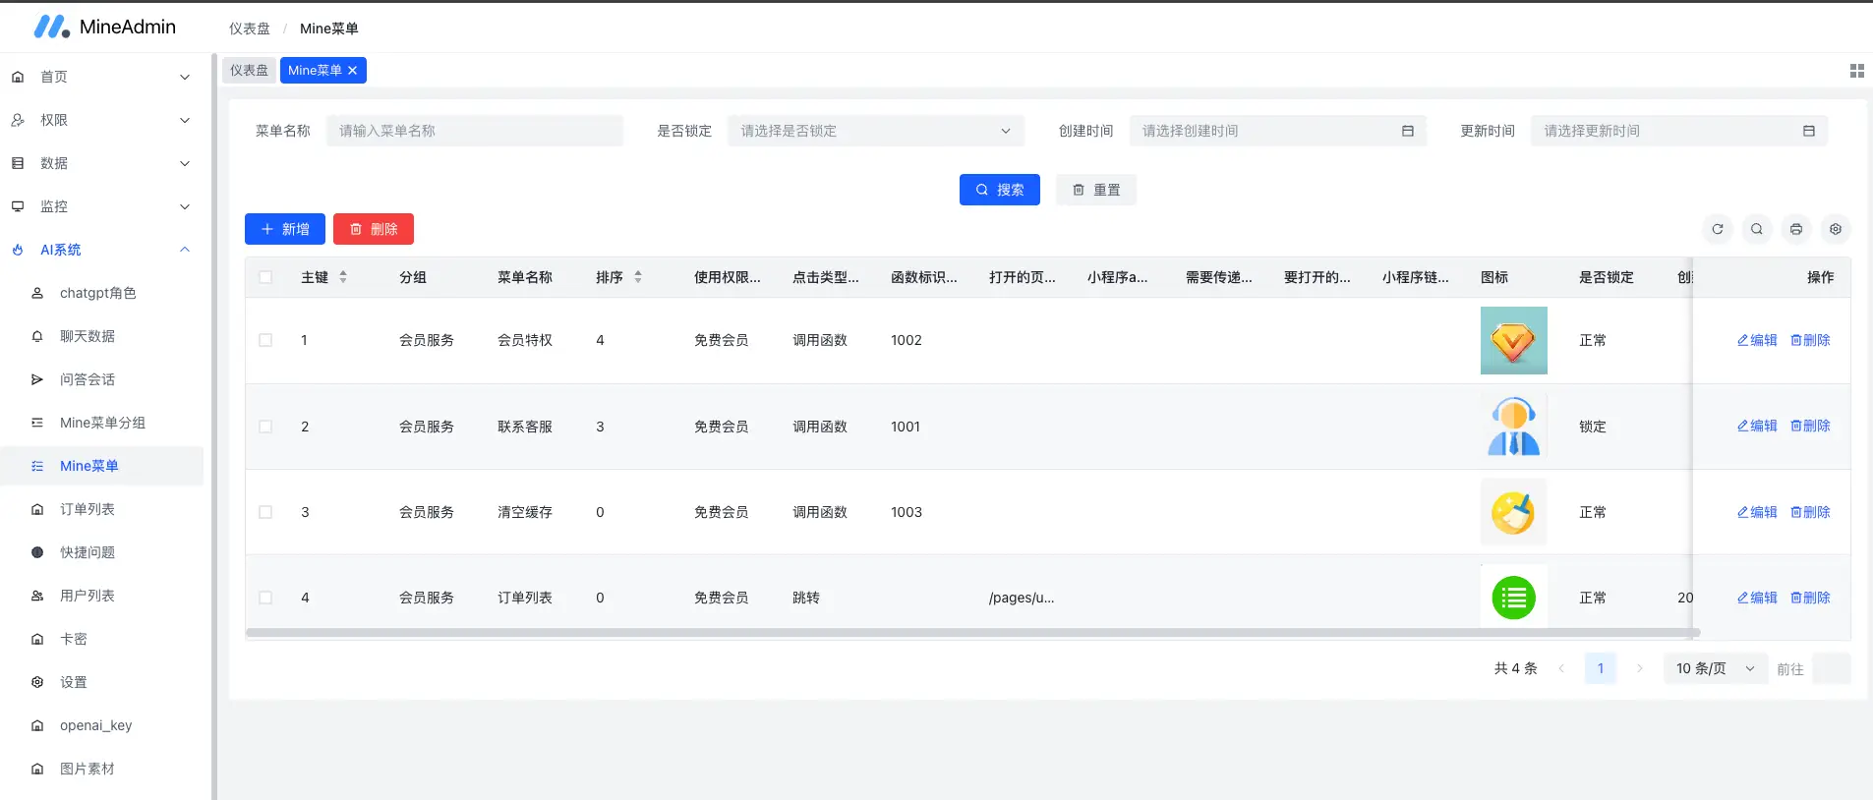Toggle search panel with magnifier icon

[x=1756, y=229]
